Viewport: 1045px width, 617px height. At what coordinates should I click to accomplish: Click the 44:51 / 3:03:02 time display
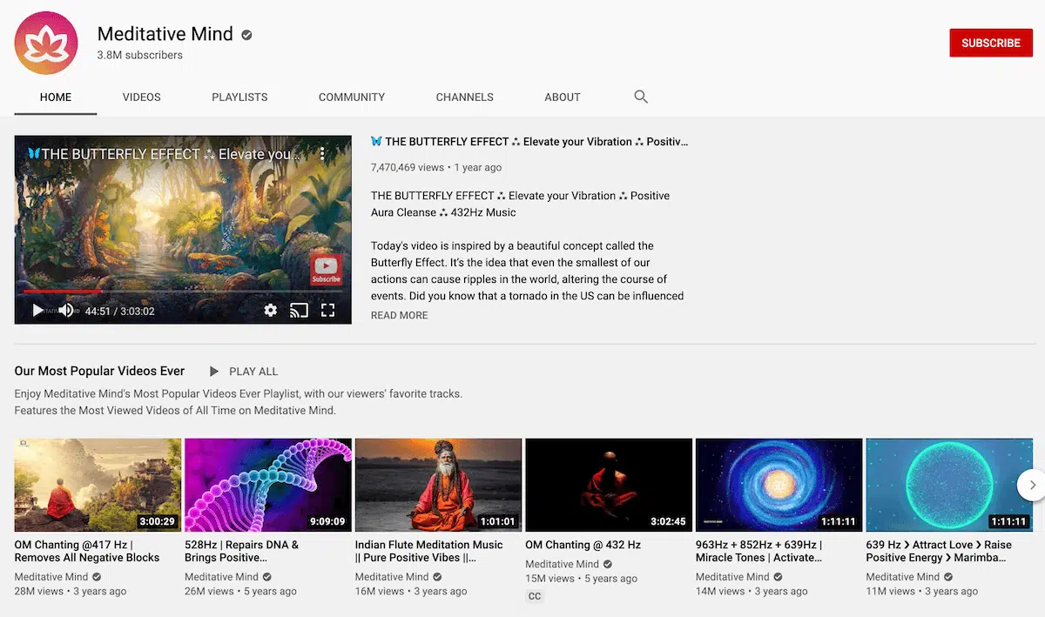click(x=120, y=311)
